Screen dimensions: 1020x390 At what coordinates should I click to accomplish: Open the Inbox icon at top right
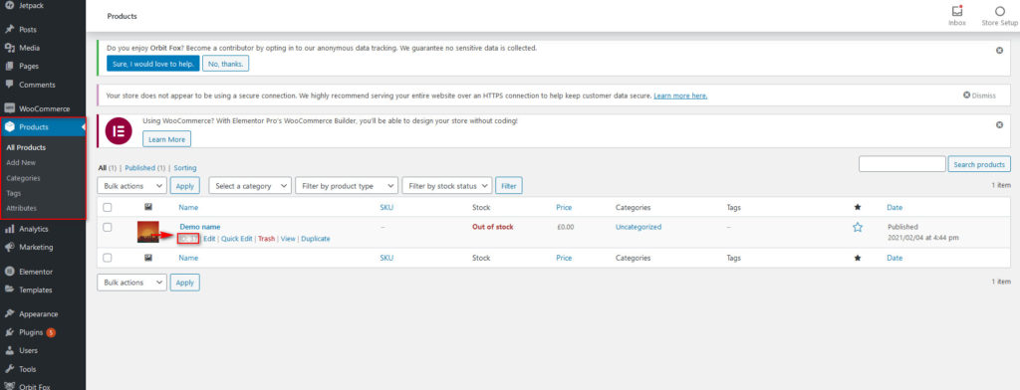coord(956,11)
